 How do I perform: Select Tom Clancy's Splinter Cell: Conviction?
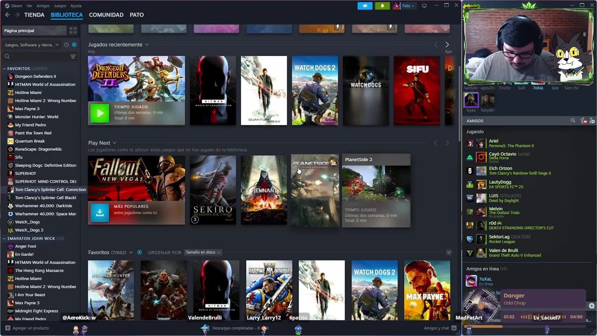pyautogui.click(x=50, y=189)
